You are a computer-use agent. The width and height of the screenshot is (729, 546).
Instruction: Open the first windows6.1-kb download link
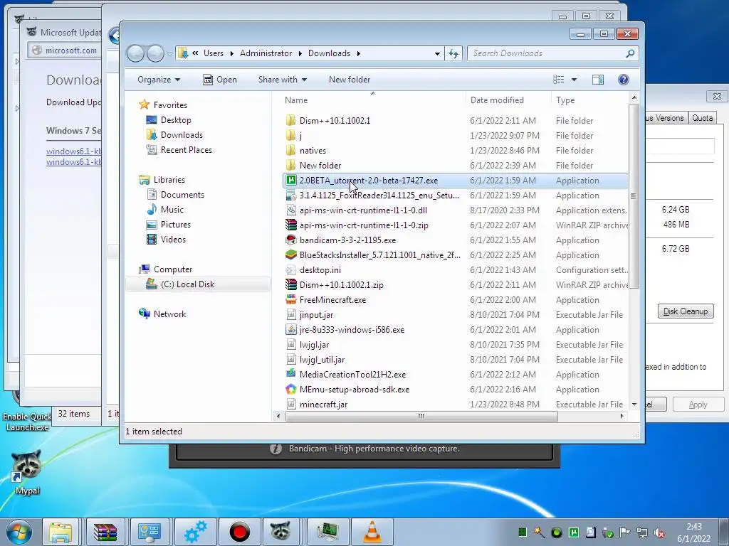73,151
